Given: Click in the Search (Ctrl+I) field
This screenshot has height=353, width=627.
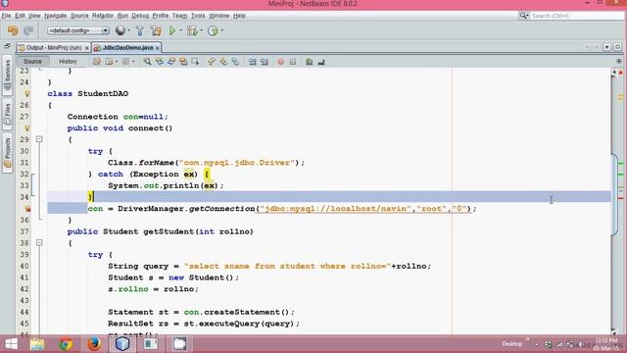Looking at the screenshot, I should click(577, 16).
